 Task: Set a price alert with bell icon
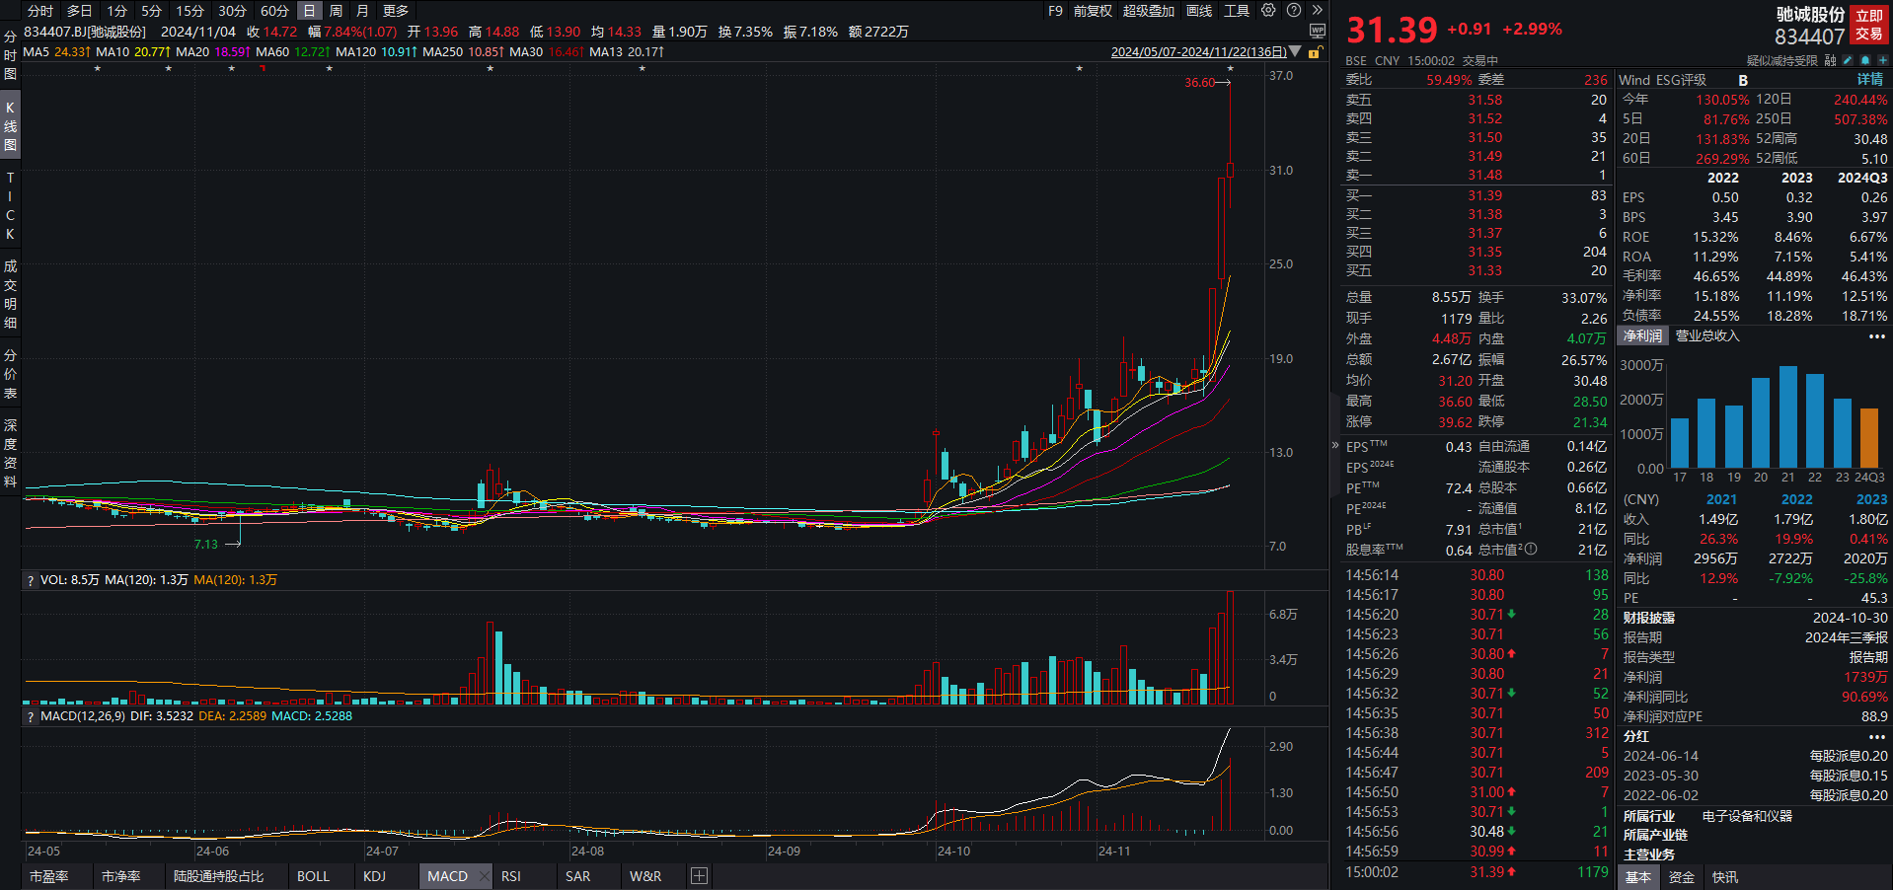coord(1865,60)
